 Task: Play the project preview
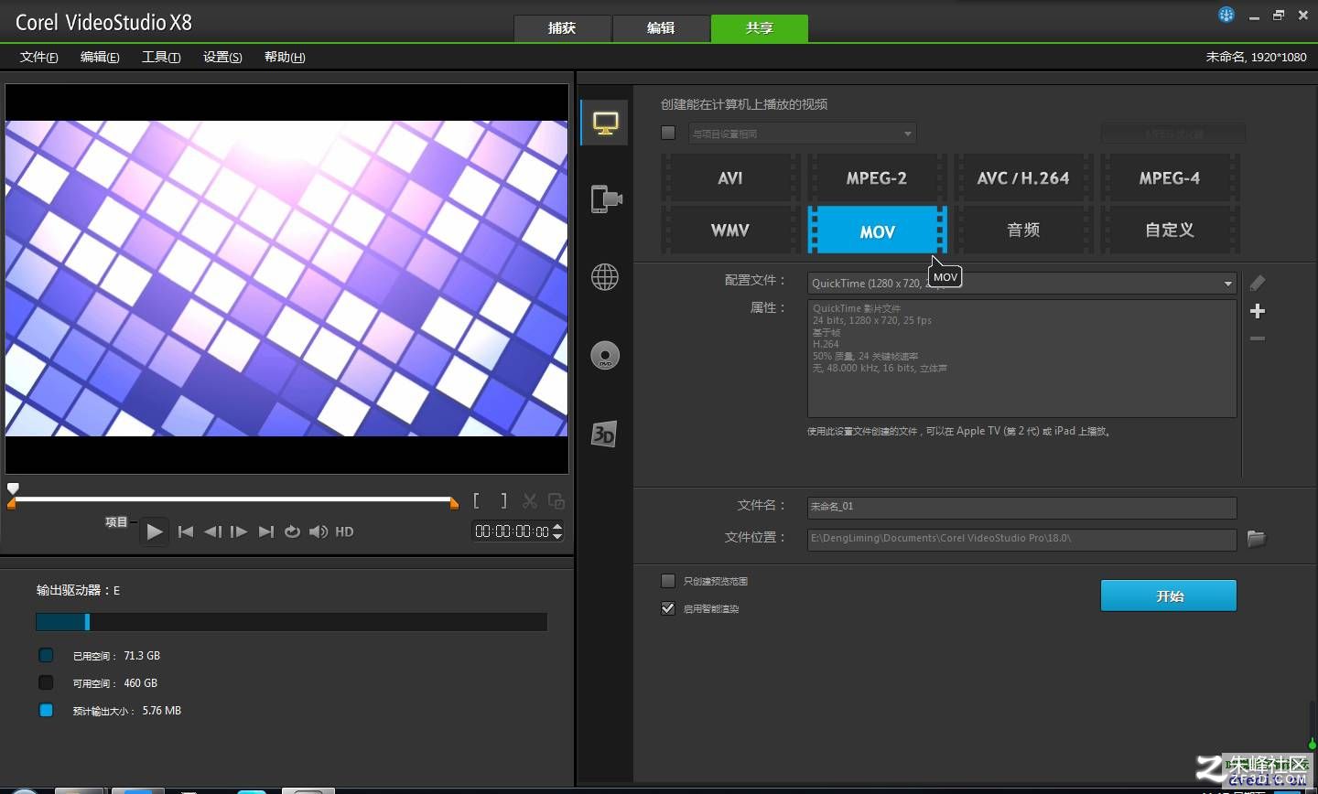[x=154, y=531]
